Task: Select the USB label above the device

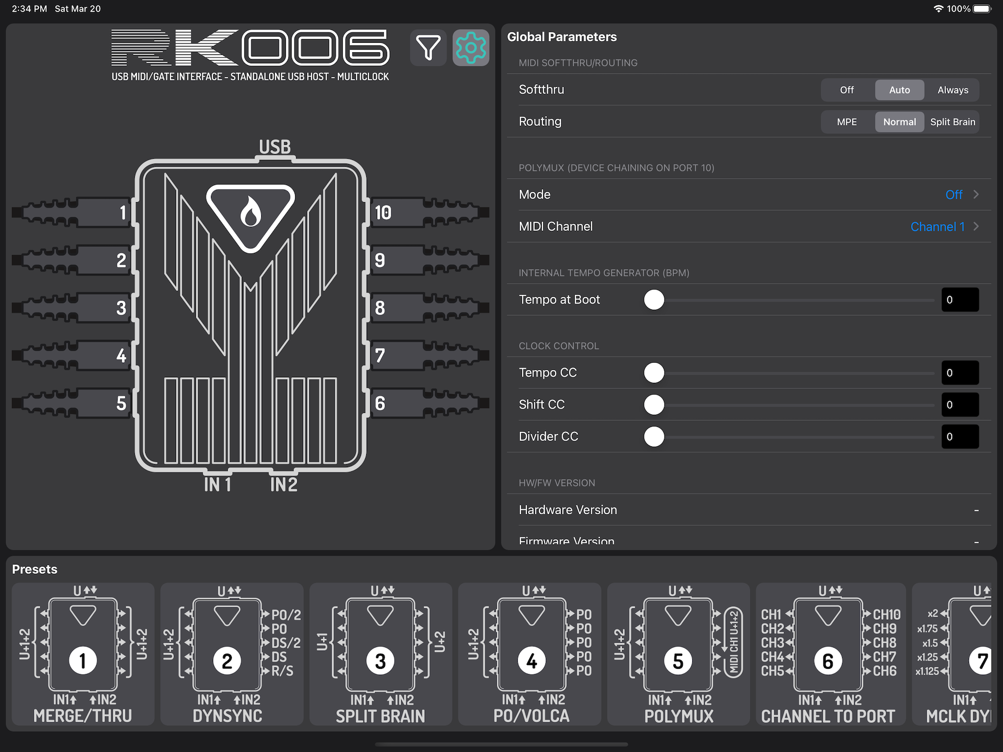Action: point(275,147)
